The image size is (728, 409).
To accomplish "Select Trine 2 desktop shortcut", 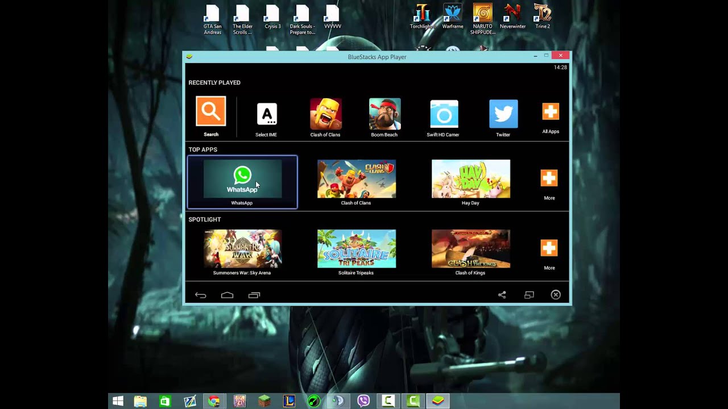I will 543,16.
